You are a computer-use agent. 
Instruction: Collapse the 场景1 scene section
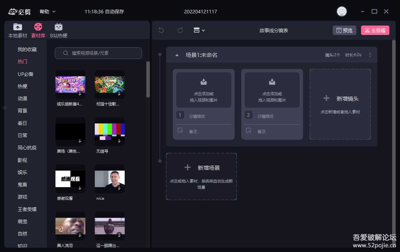[177, 55]
